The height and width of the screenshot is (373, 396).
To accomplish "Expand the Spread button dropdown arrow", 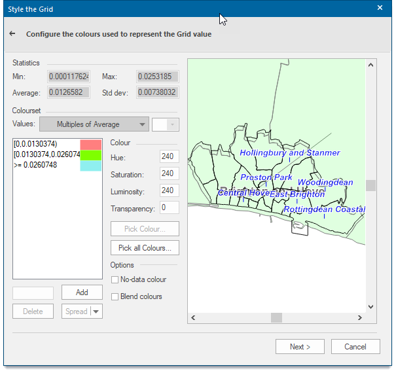I will [x=96, y=311].
